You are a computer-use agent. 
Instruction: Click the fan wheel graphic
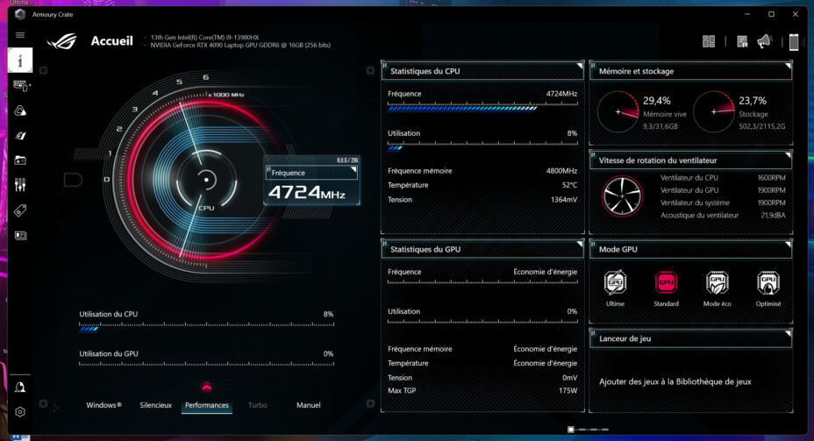coord(622,196)
